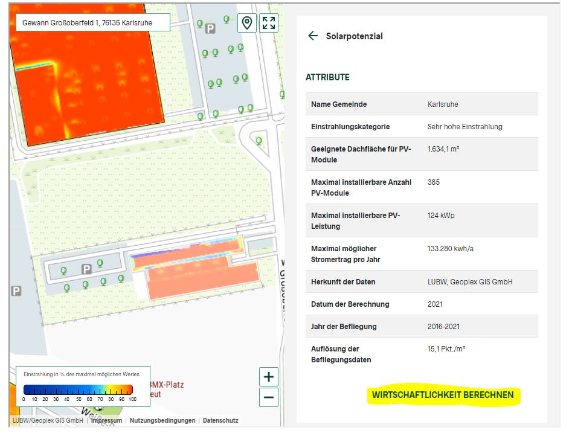This screenshot has height=436, width=569.
Task: Click the Gewann Großoberfeld address search field
Action: click(93, 23)
